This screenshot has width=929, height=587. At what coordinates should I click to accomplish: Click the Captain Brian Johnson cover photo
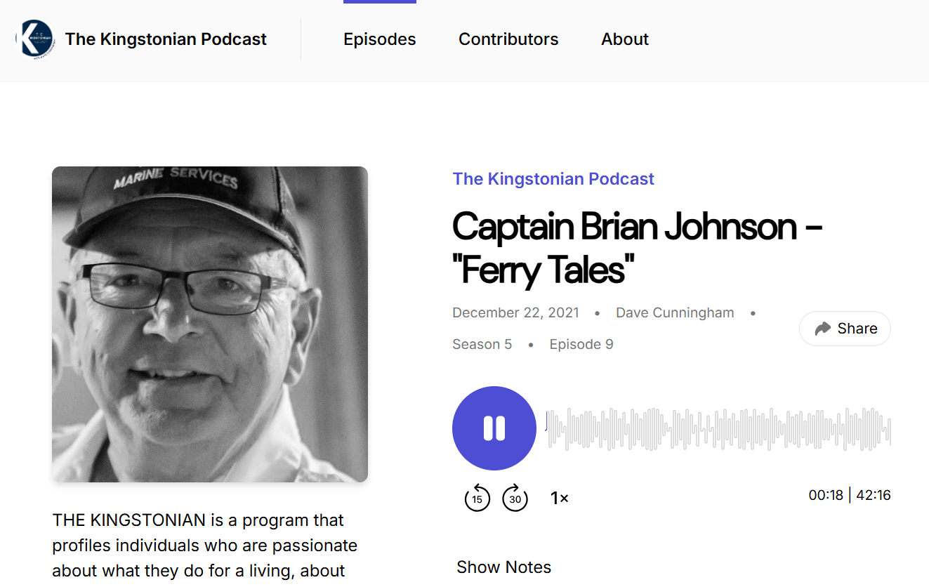coord(210,324)
